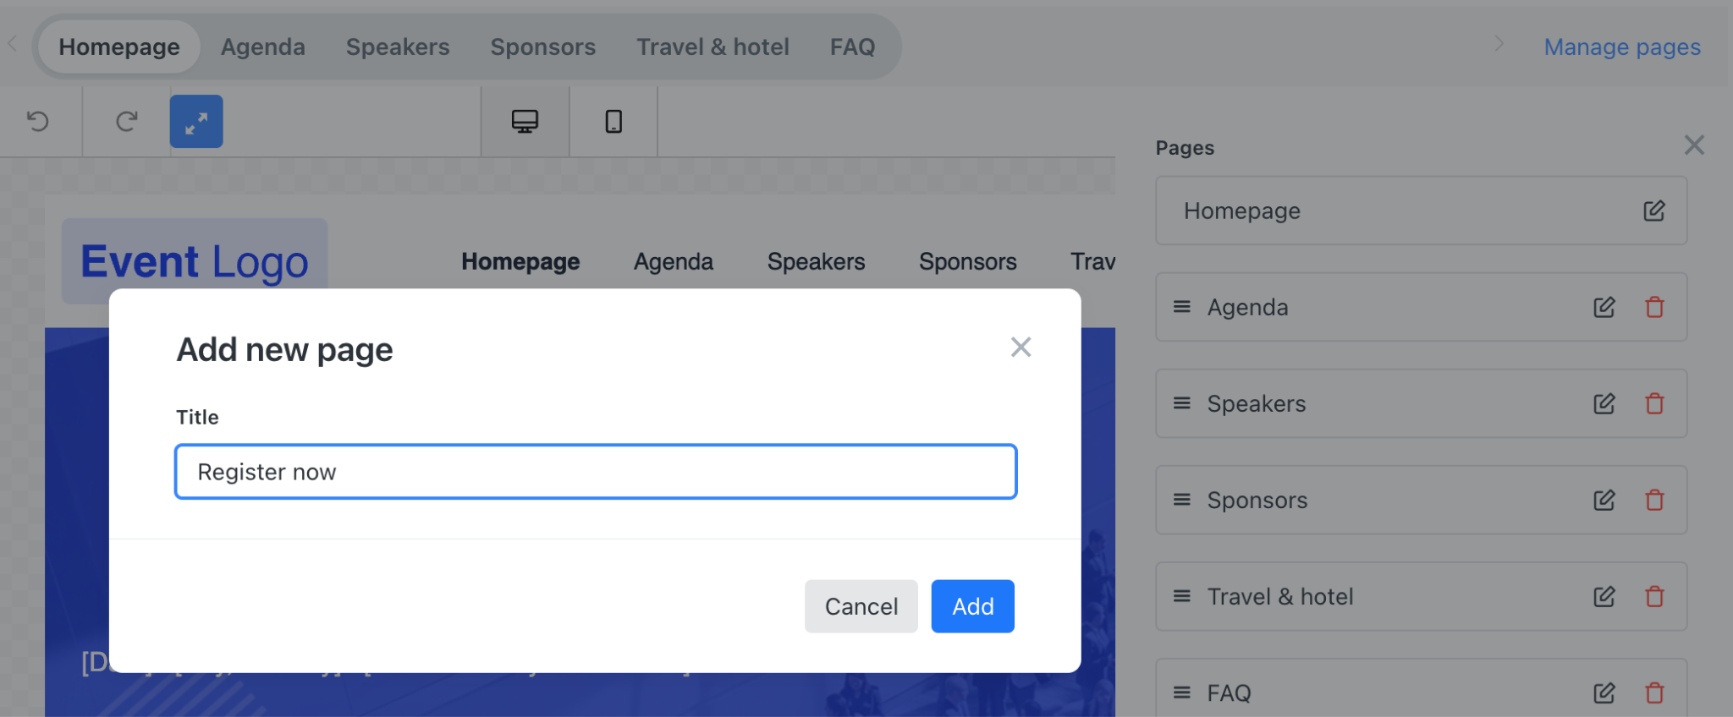This screenshot has width=1733, height=717.
Task: Focus the Title input field
Action: [596, 472]
